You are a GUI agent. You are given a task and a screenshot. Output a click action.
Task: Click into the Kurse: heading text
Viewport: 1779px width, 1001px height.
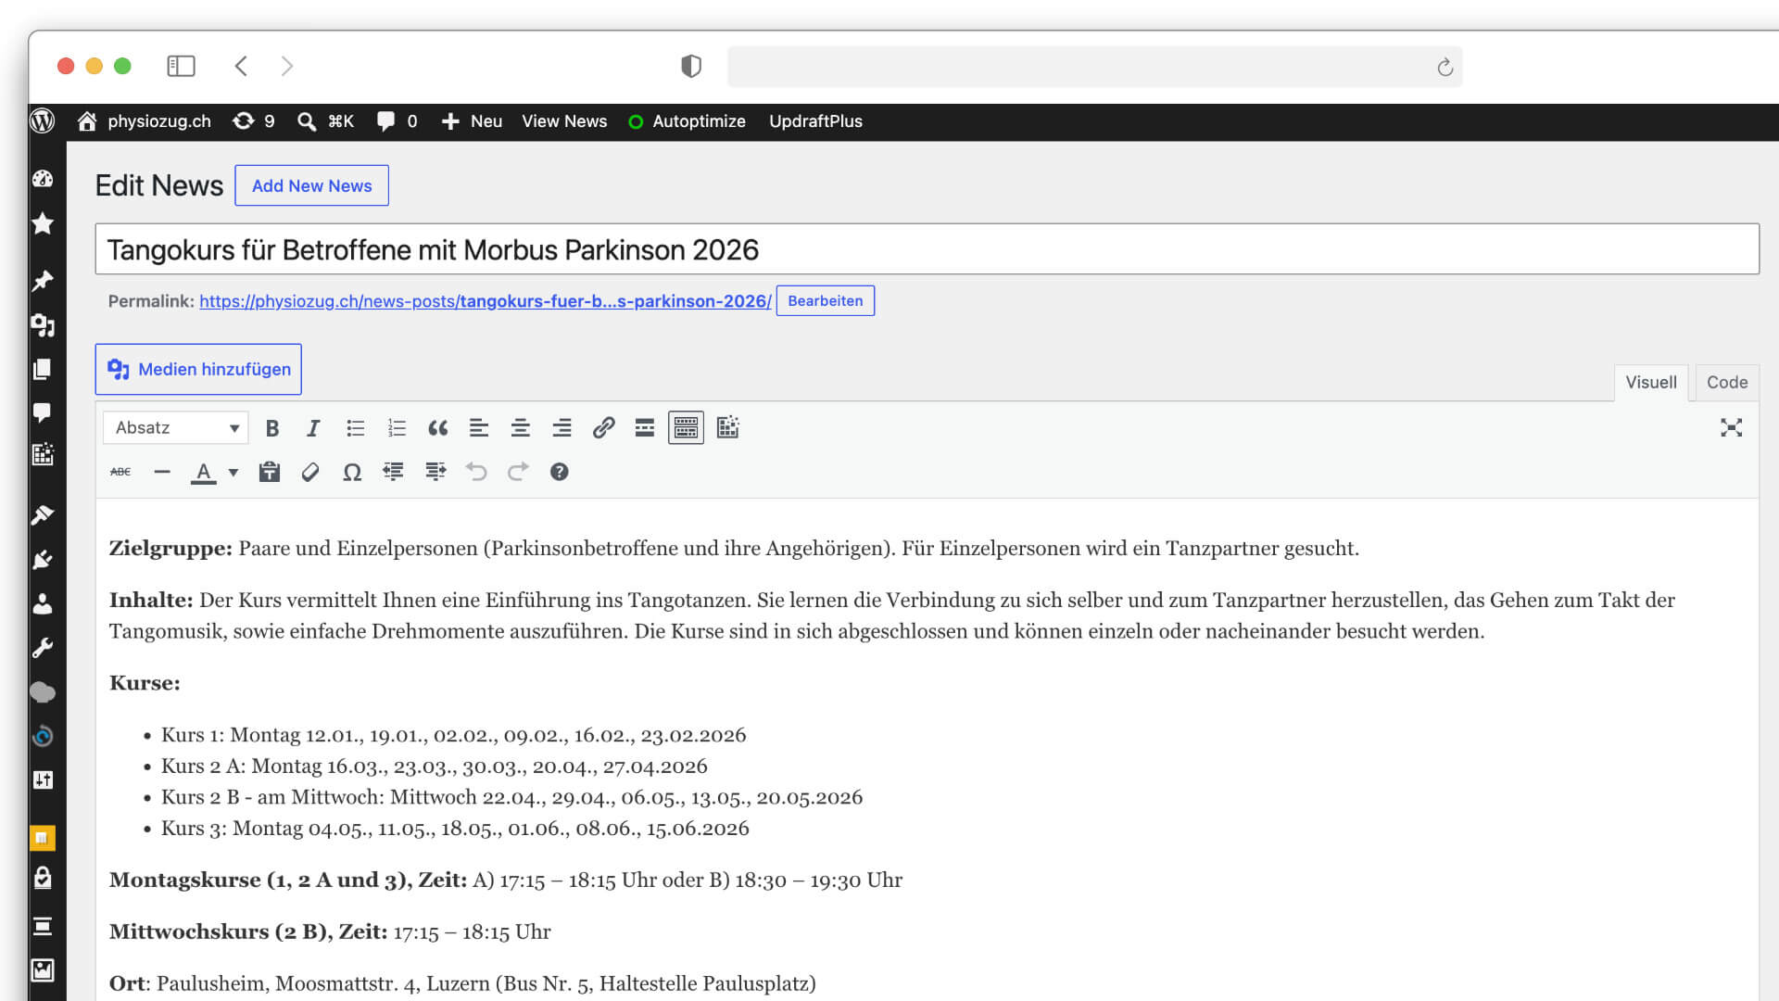pos(145,683)
